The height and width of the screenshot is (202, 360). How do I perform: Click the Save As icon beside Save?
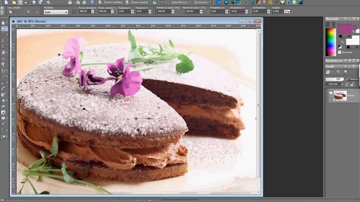40,2
